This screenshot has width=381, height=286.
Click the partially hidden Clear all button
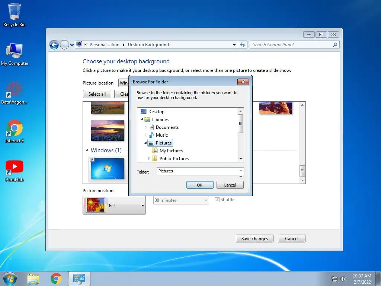pyautogui.click(x=122, y=94)
